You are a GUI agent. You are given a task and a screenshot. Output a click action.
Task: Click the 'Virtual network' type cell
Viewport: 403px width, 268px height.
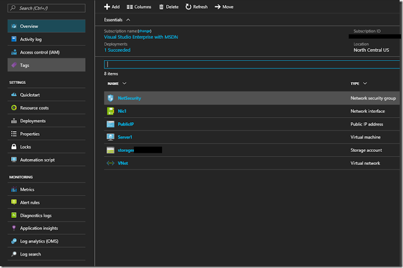click(x=365, y=163)
